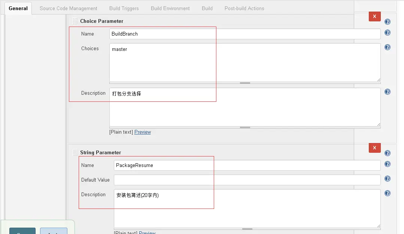Screen dimensions: 404x234
Task: Preview the Choice Parameter description text
Action: pos(142,132)
